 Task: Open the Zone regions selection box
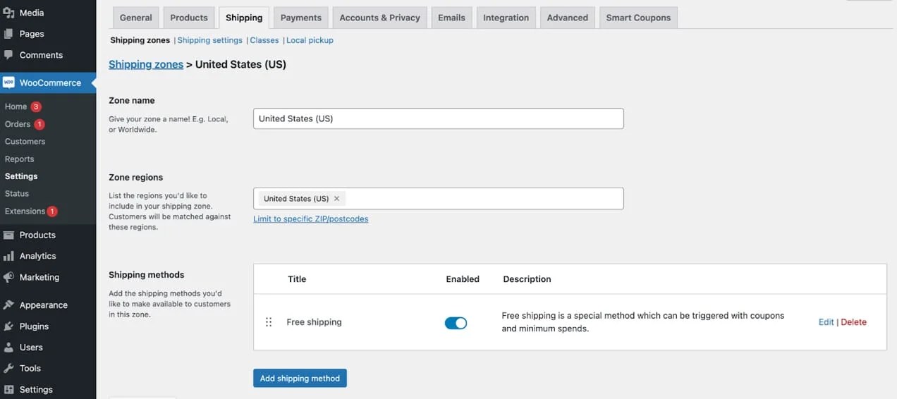click(x=483, y=199)
